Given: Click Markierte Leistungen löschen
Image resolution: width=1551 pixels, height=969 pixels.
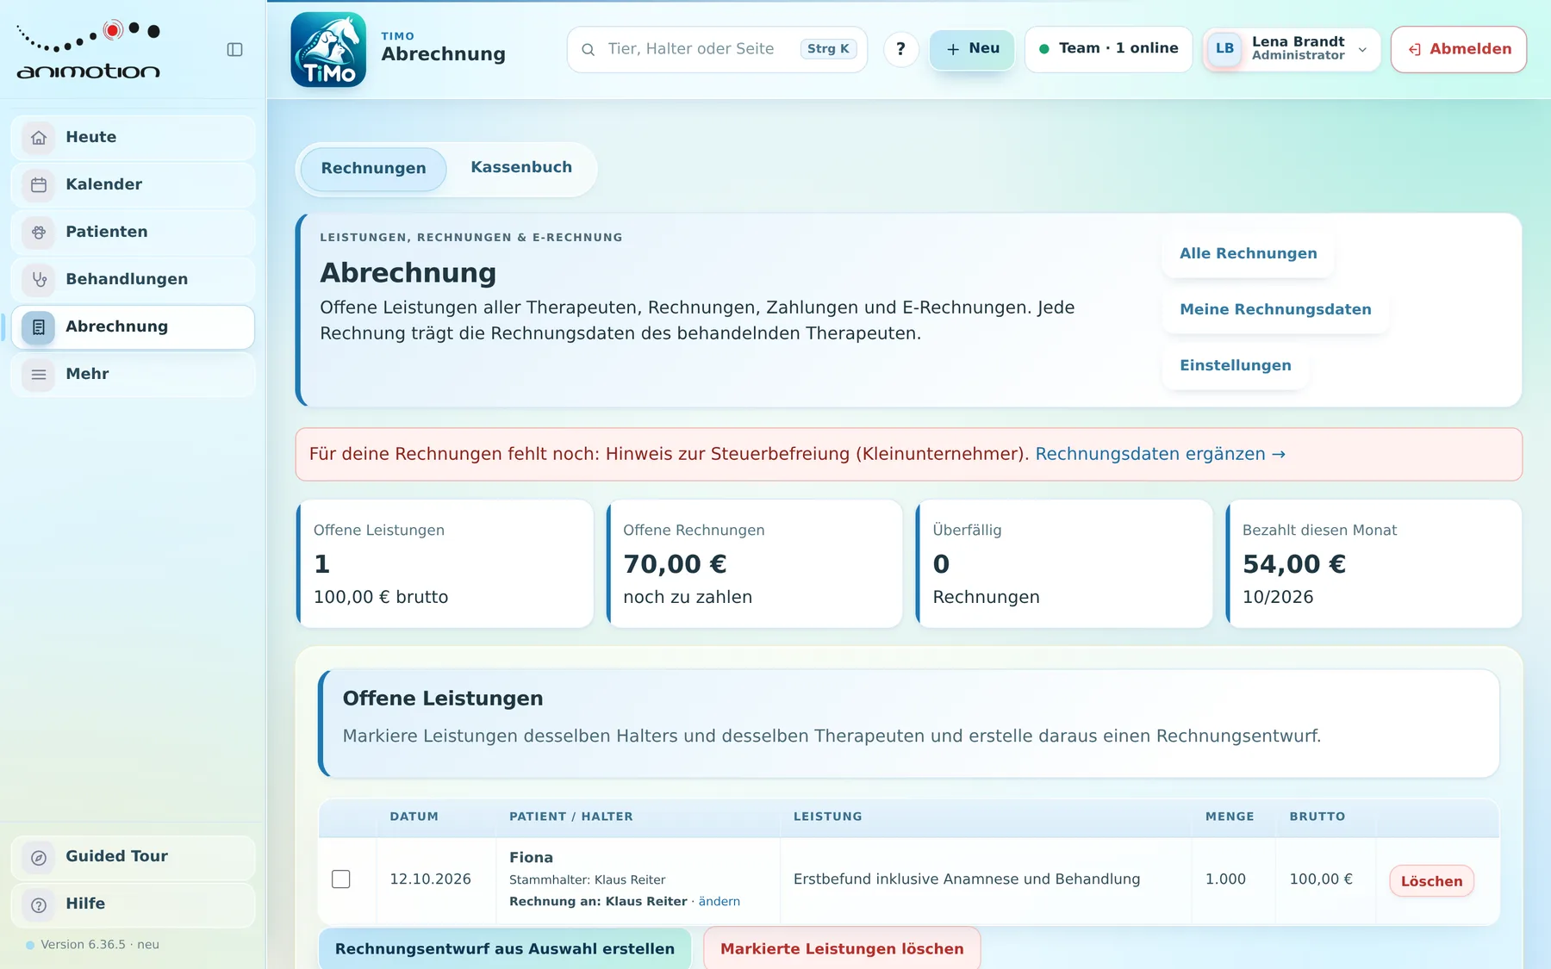Looking at the screenshot, I should coord(842,948).
